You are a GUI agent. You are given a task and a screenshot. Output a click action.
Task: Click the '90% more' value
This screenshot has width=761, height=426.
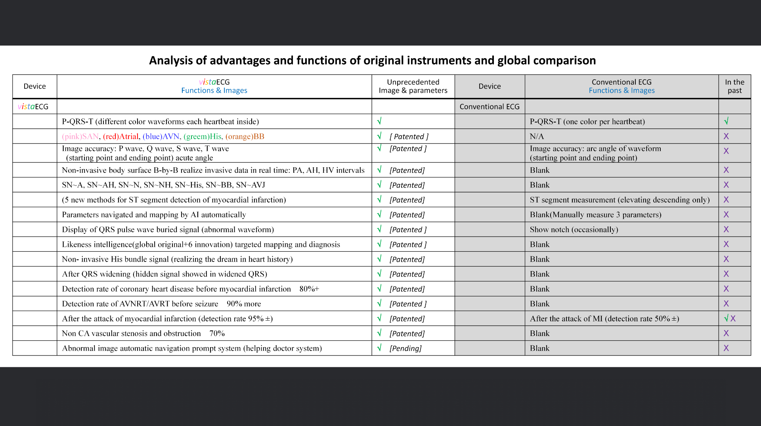pyautogui.click(x=244, y=304)
